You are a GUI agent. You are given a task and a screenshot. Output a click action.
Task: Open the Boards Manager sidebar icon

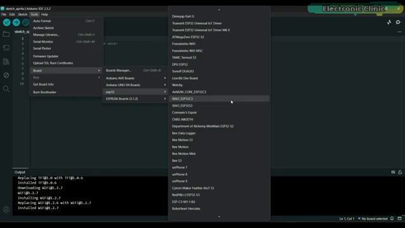click(6, 48)
